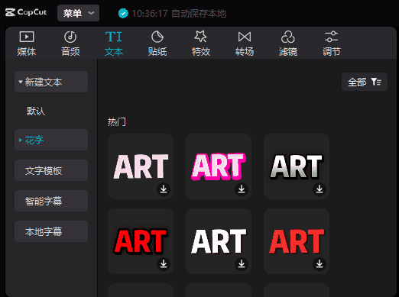
Task: Open the 音频 audio panel icon
Action: tap(70, 37)
